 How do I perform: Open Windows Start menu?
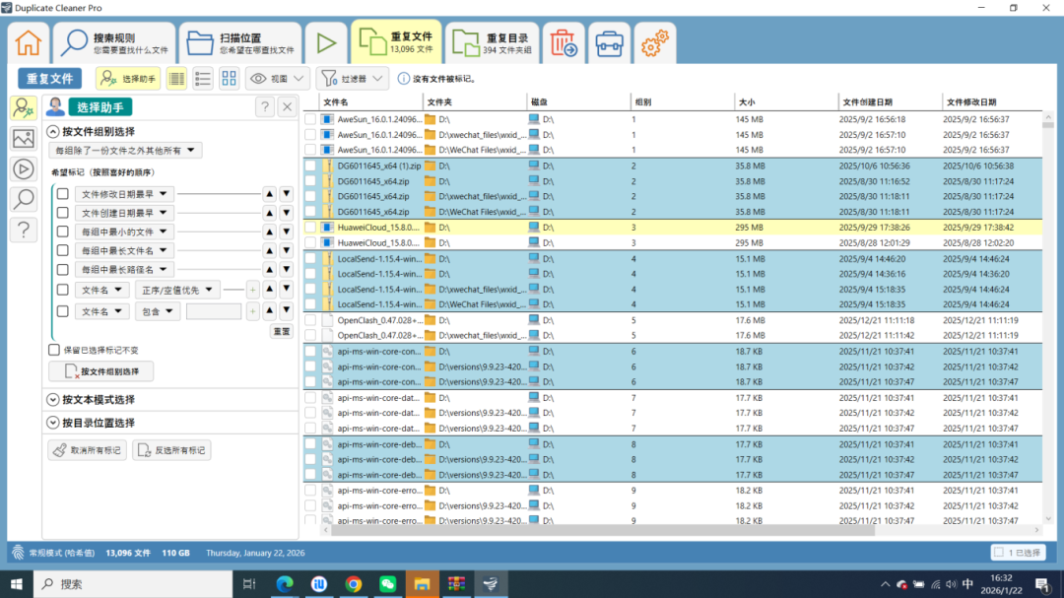tap(17, 584)
